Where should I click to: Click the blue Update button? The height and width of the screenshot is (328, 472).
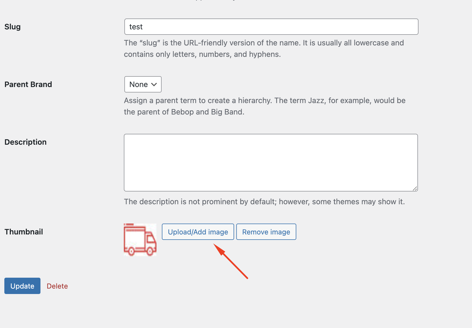pyautogui.click(x=22, y=286)
